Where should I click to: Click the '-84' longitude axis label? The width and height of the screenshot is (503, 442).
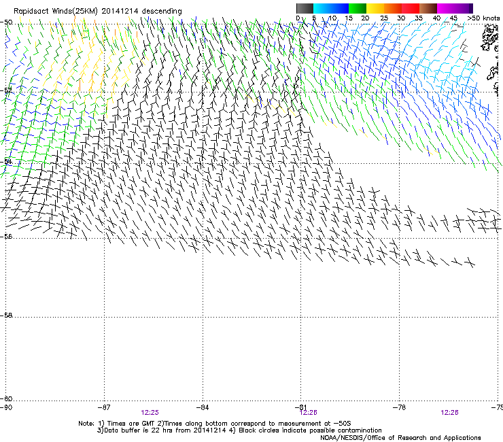click(203, 407)
